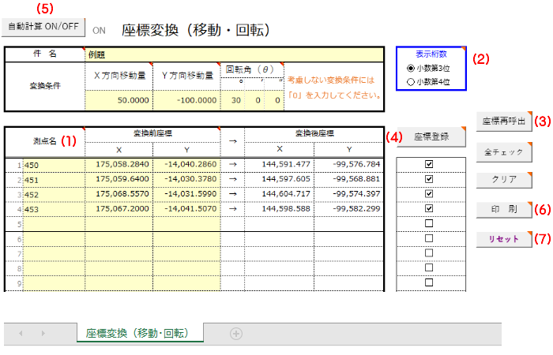Click converted Y value -99,568.881
Image resolution: width=553 pixels, height=355 pixels.
tap(349, 179)
